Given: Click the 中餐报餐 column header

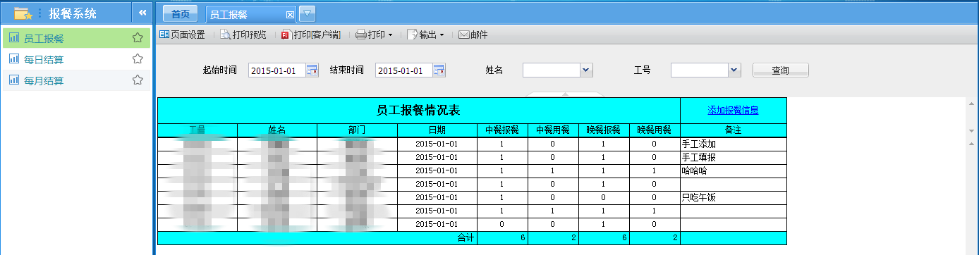Looking at the screenshot, I should (502, 130).
